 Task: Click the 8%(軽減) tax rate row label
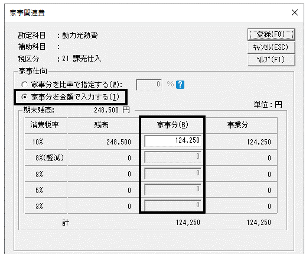click(50, 158)
